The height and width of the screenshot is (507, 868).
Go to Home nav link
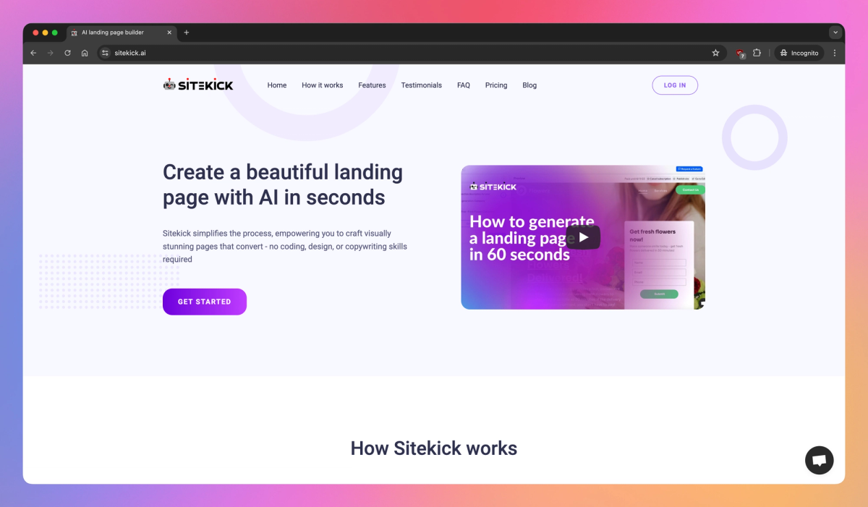pyautogui.click(x=277, y=85)
